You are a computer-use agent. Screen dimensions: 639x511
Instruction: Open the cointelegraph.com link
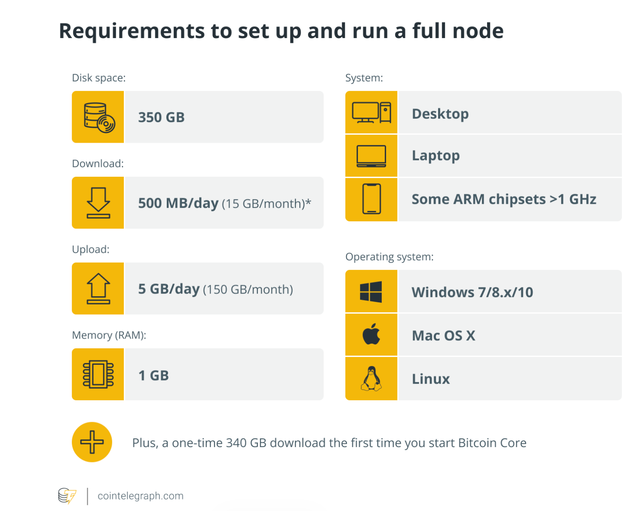[140, 496]
